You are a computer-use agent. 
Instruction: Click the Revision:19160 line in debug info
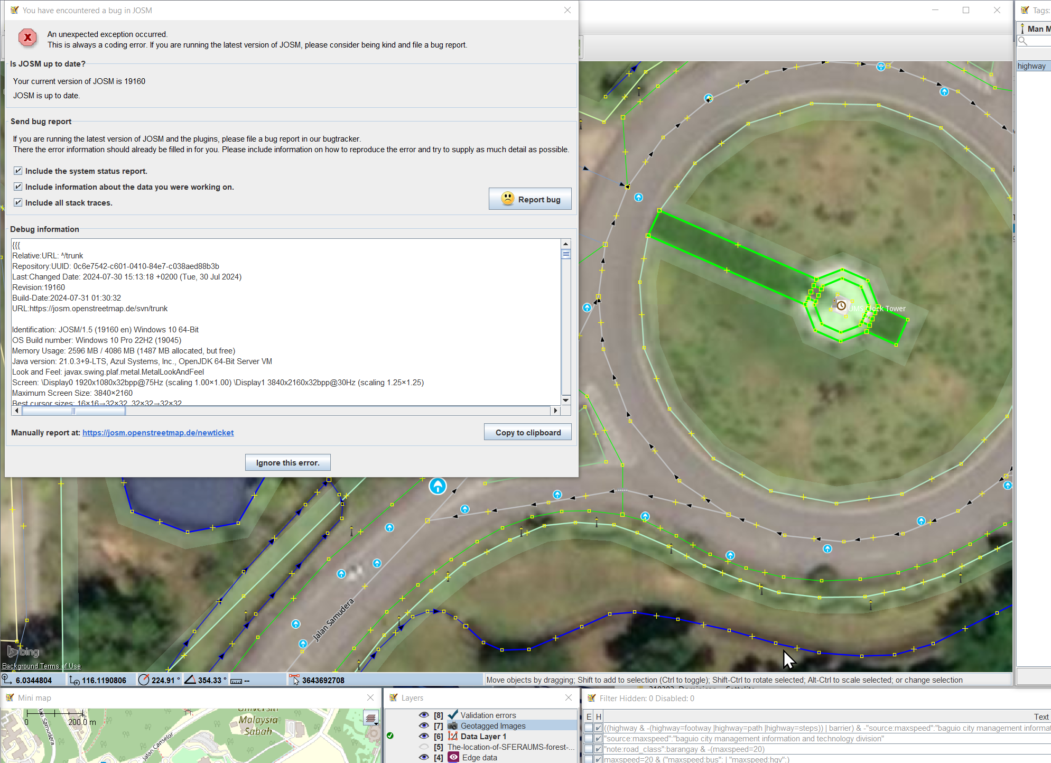39,287
